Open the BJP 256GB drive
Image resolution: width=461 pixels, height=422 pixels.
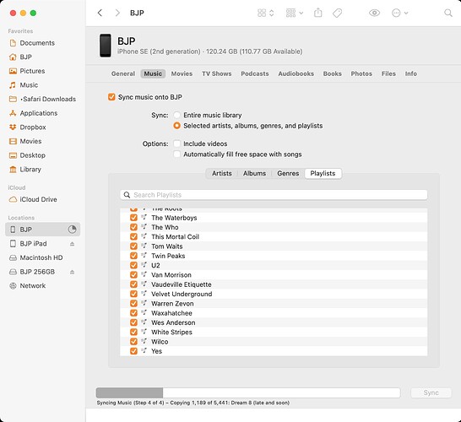pyautogui.click(x=37, y=272)
